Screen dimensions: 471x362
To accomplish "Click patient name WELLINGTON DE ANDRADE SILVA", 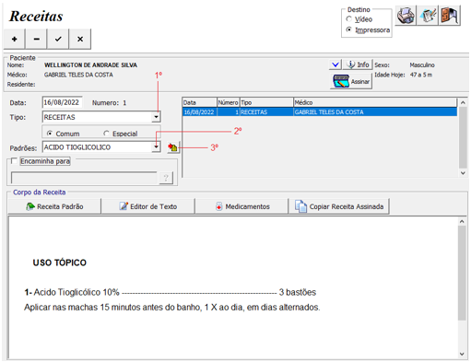I will [x=90, y=65].
